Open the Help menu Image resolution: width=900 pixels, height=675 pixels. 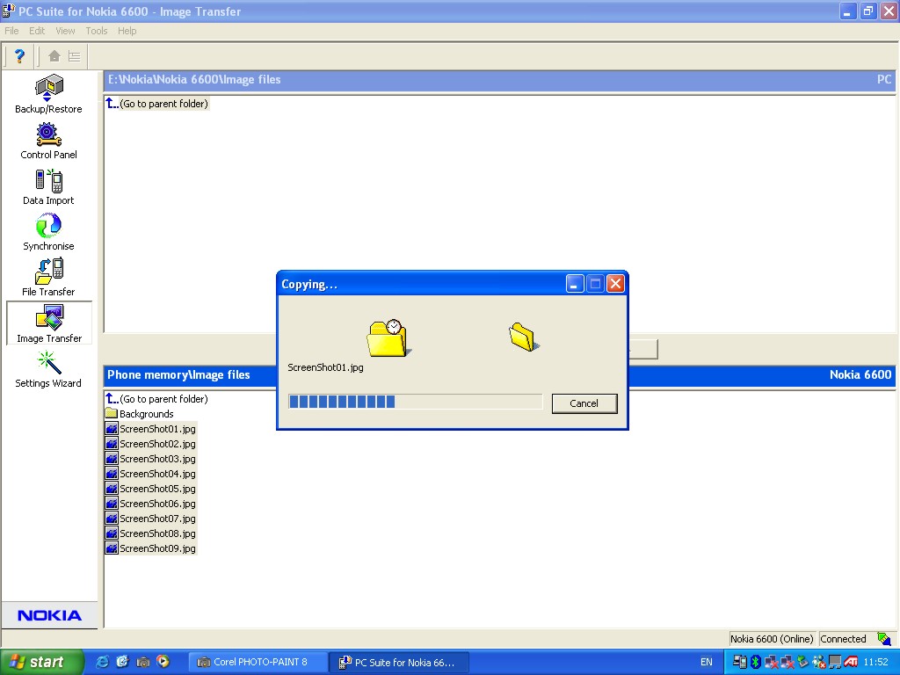[127, 31]
